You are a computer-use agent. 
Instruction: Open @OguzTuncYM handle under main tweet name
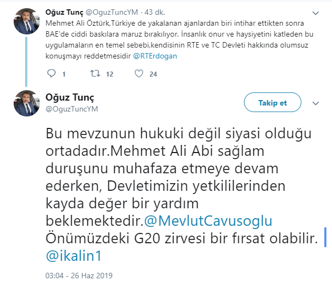point(69,109)
